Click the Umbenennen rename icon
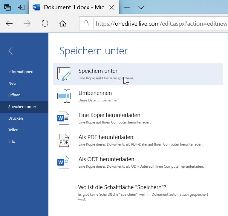This screenshot has width=228, height=216. click(x=63, y=96)
